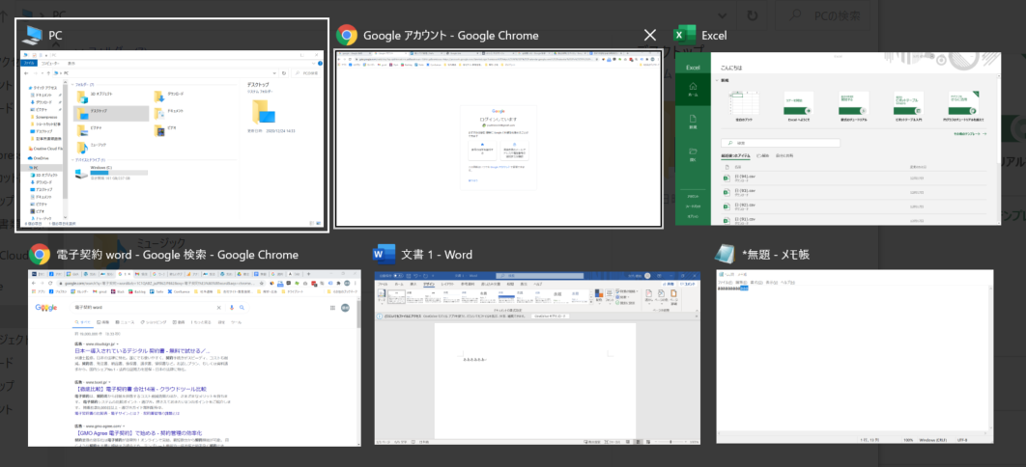Switch to the 文書 1 Word window thumbnail
The height and width of the screenshot is (467, 1026).
click(537, 359)
